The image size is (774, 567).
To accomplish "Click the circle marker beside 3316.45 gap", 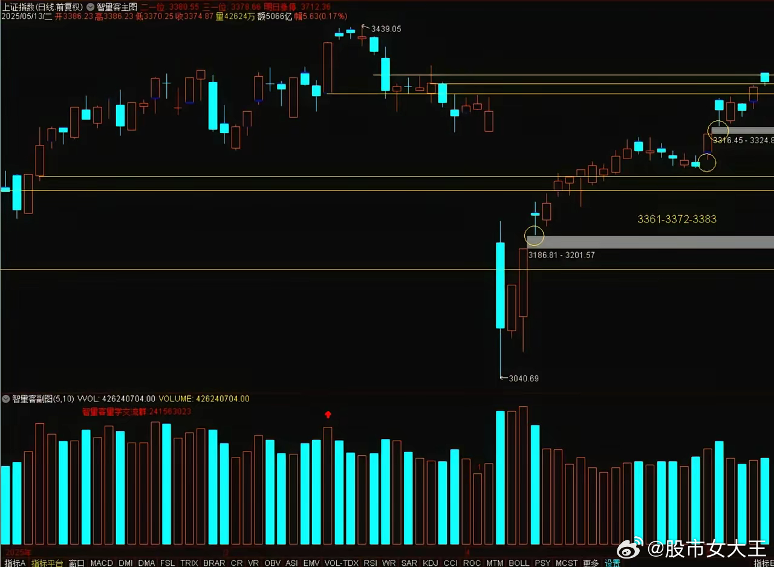I will (x=718, y=129).
